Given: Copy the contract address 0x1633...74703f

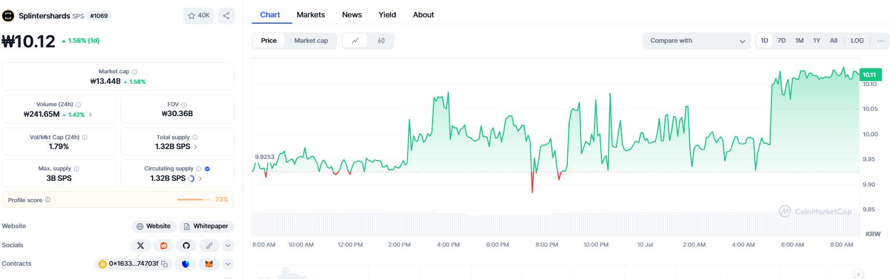Looking at the screenshot, I should [x=164, y=264].
